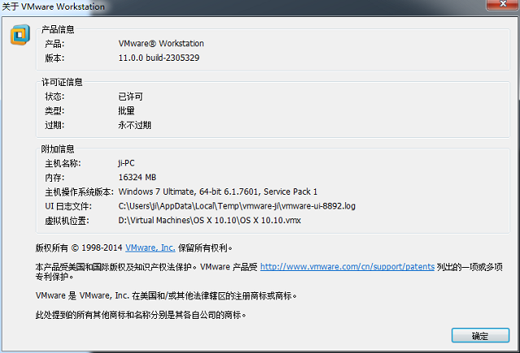Image resolution: width=520 pixels, height=353 pixels.
Task: Click the license type value 批量
Action: coord(127,110)
